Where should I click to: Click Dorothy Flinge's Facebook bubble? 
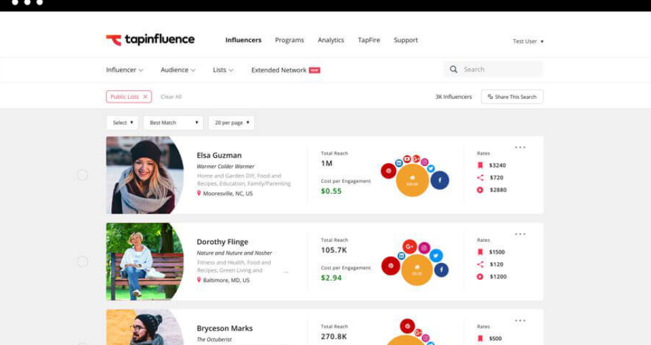[441, 270]
